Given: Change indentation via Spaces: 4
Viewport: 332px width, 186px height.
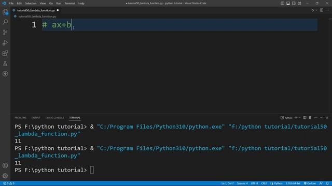Looking at the screenshot, I should pos(242,183).
